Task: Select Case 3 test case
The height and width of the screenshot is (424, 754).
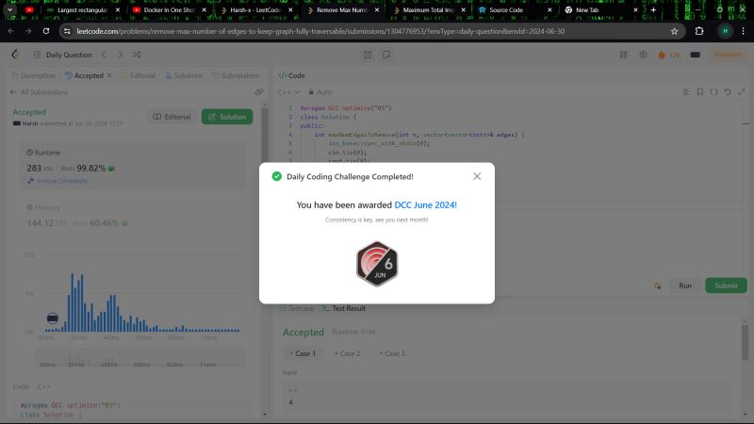Action: pyautogui.click(x=392, y=353)
